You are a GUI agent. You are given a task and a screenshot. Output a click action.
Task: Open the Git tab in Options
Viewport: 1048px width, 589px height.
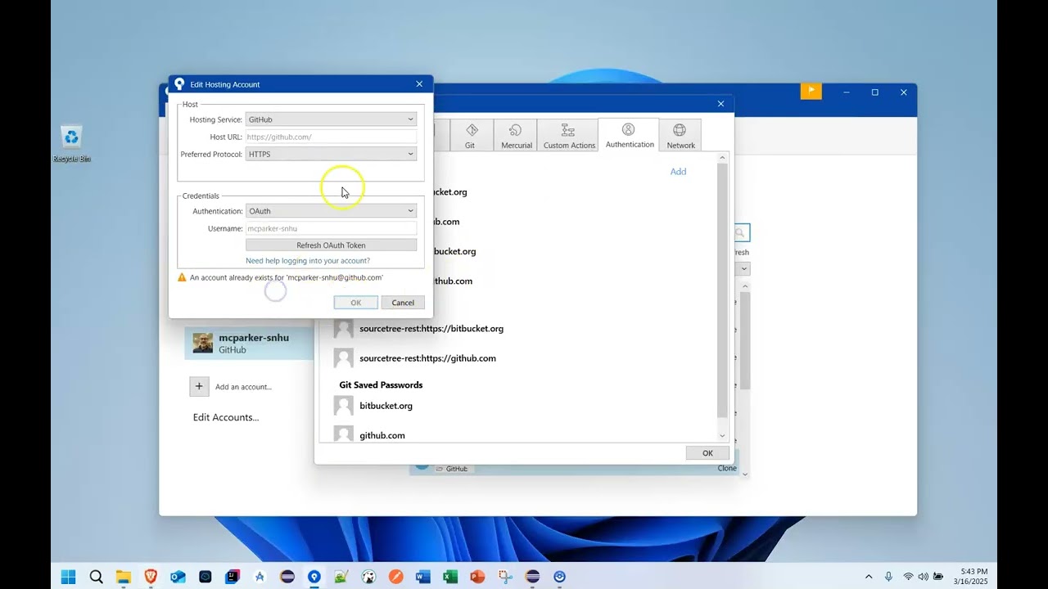pos(471,136)
